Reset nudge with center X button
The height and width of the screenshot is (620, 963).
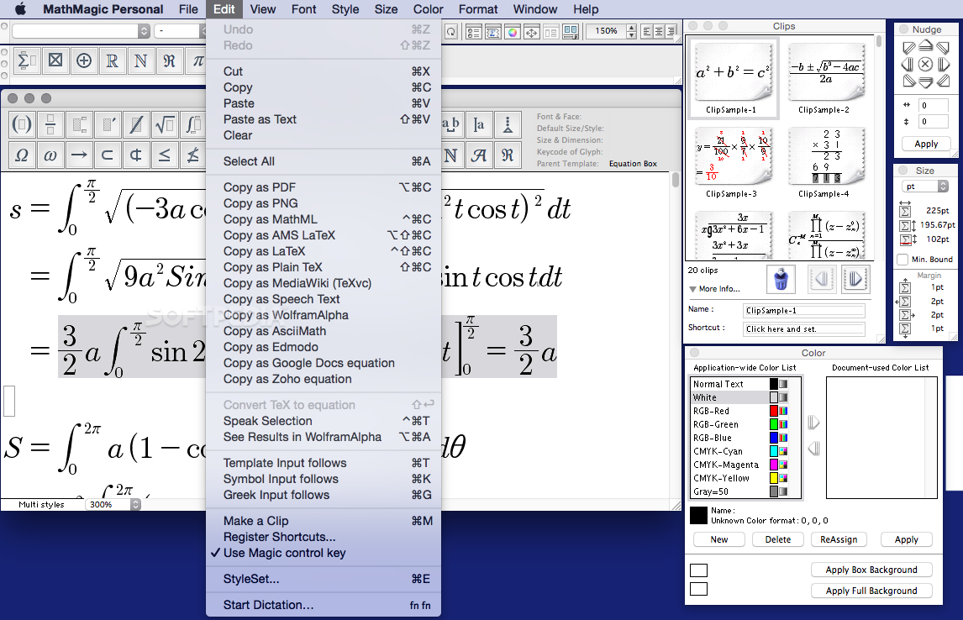coord(925,64)
